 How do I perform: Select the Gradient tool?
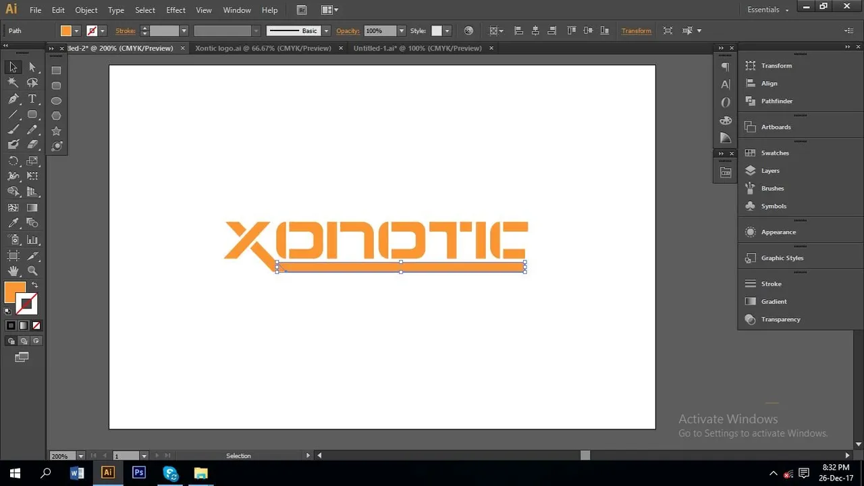(x=32, y=208)
